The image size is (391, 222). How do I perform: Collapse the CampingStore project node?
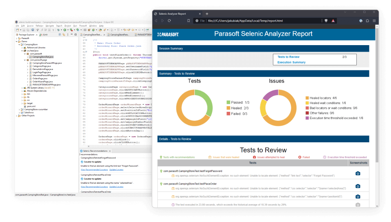tap(20, 45)
